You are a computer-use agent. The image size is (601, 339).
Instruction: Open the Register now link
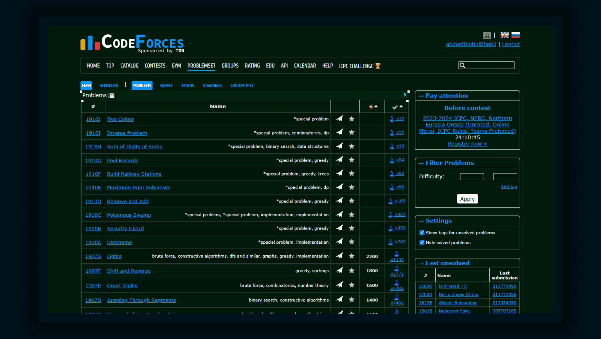tap(467, 144)
